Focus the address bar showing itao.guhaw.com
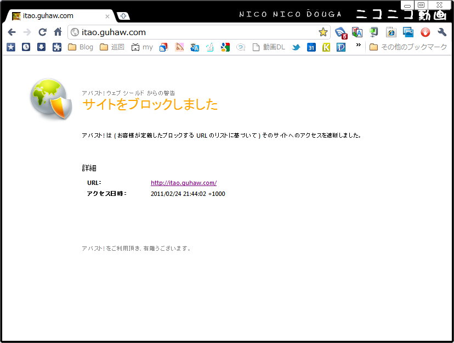Screen dimensions: 454x343 coord(198,32)
